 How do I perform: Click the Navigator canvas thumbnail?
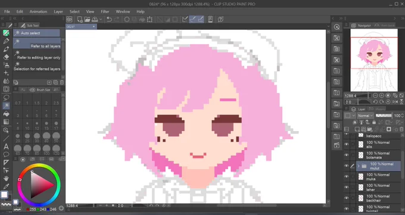coord(374,60)
